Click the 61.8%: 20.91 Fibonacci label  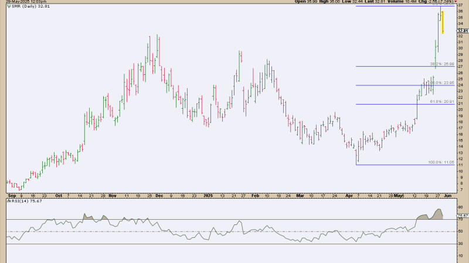(x=442, y=102)
